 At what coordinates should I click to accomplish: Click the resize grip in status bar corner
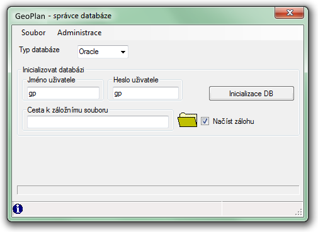tap(298, 212)
